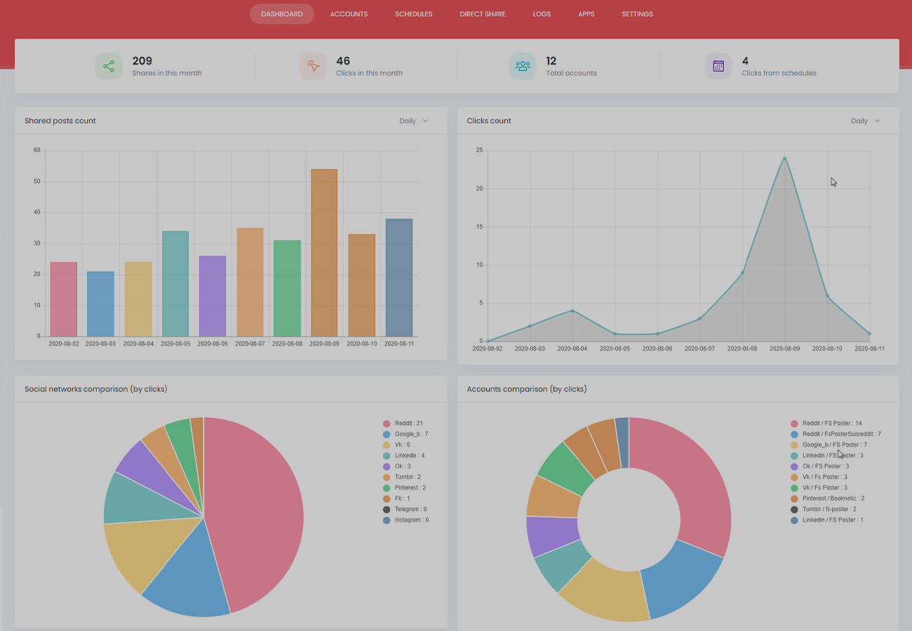The height and width of the screenshot is (631, 912).
Task: Open the calendar icon for Clicks from schedules
Action: point(718,65)
